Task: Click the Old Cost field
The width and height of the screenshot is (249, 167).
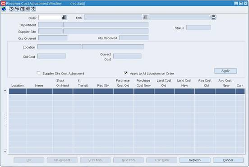Action: pos(51,56)
